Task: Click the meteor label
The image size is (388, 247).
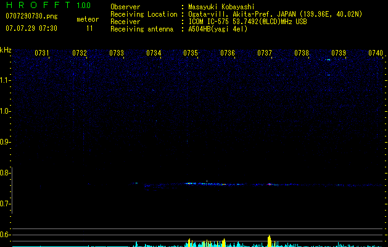Action: click(88, 19)
